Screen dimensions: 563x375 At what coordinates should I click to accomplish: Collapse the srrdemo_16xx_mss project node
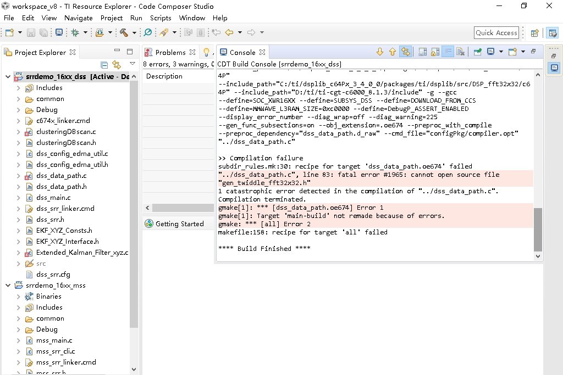[8, 286]
